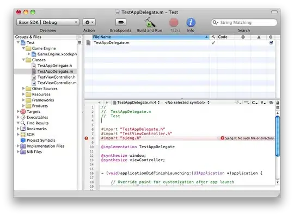Select the Project Symbols item
Viewport: 294px width, 216px height.
41,141
